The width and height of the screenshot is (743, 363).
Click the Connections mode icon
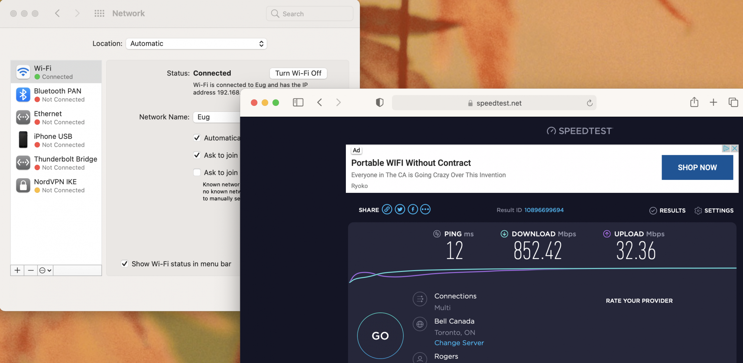(420, 299)
